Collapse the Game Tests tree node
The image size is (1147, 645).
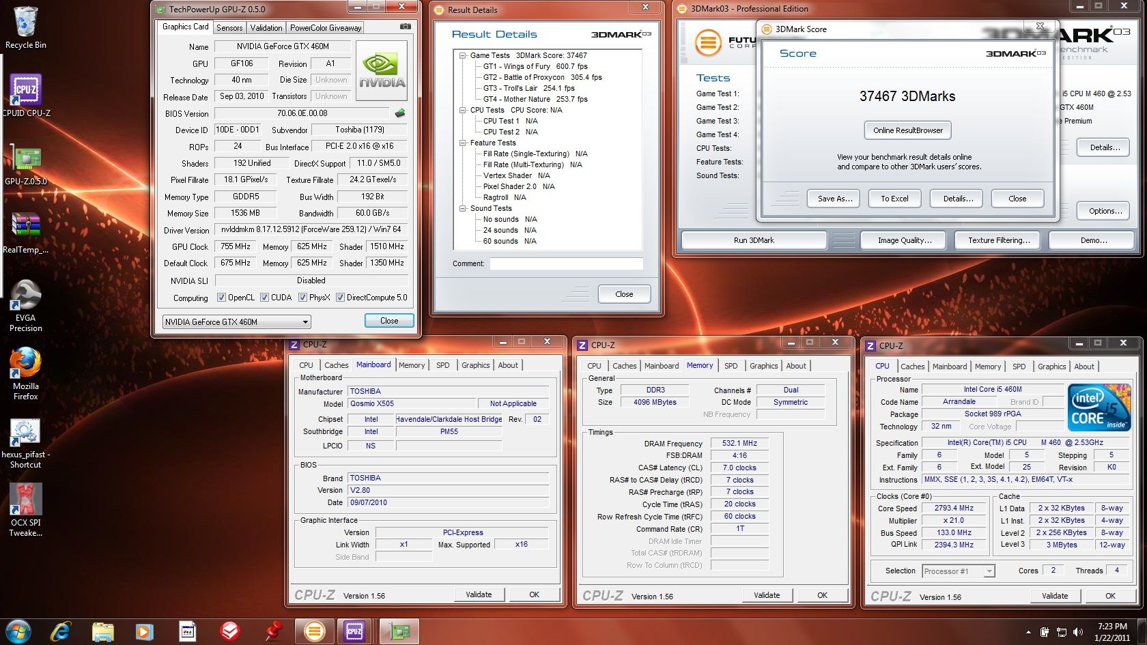pos(462,55)
